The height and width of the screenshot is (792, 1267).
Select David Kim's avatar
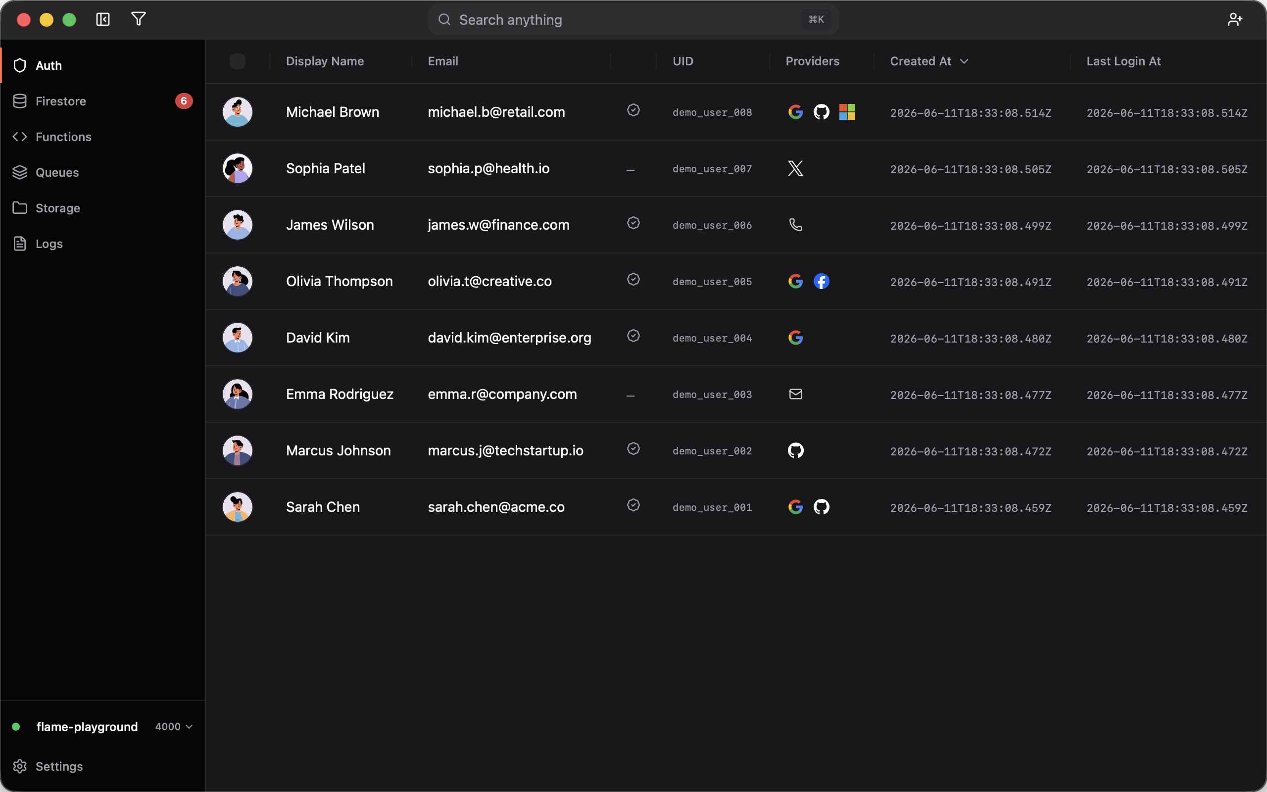(x=237, y=338)
